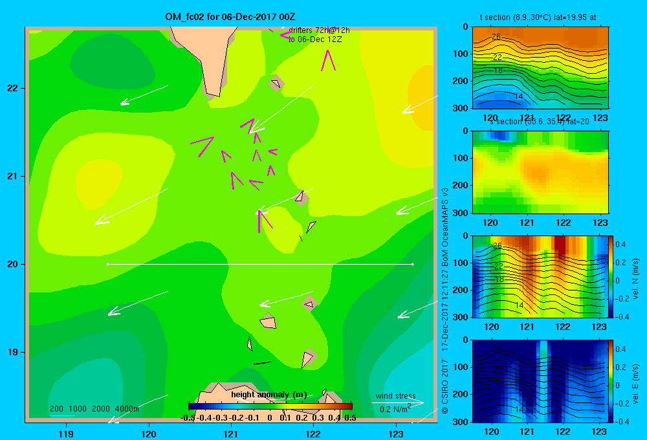
Task: Click the vel. E color scale bar
Action: 611,381
